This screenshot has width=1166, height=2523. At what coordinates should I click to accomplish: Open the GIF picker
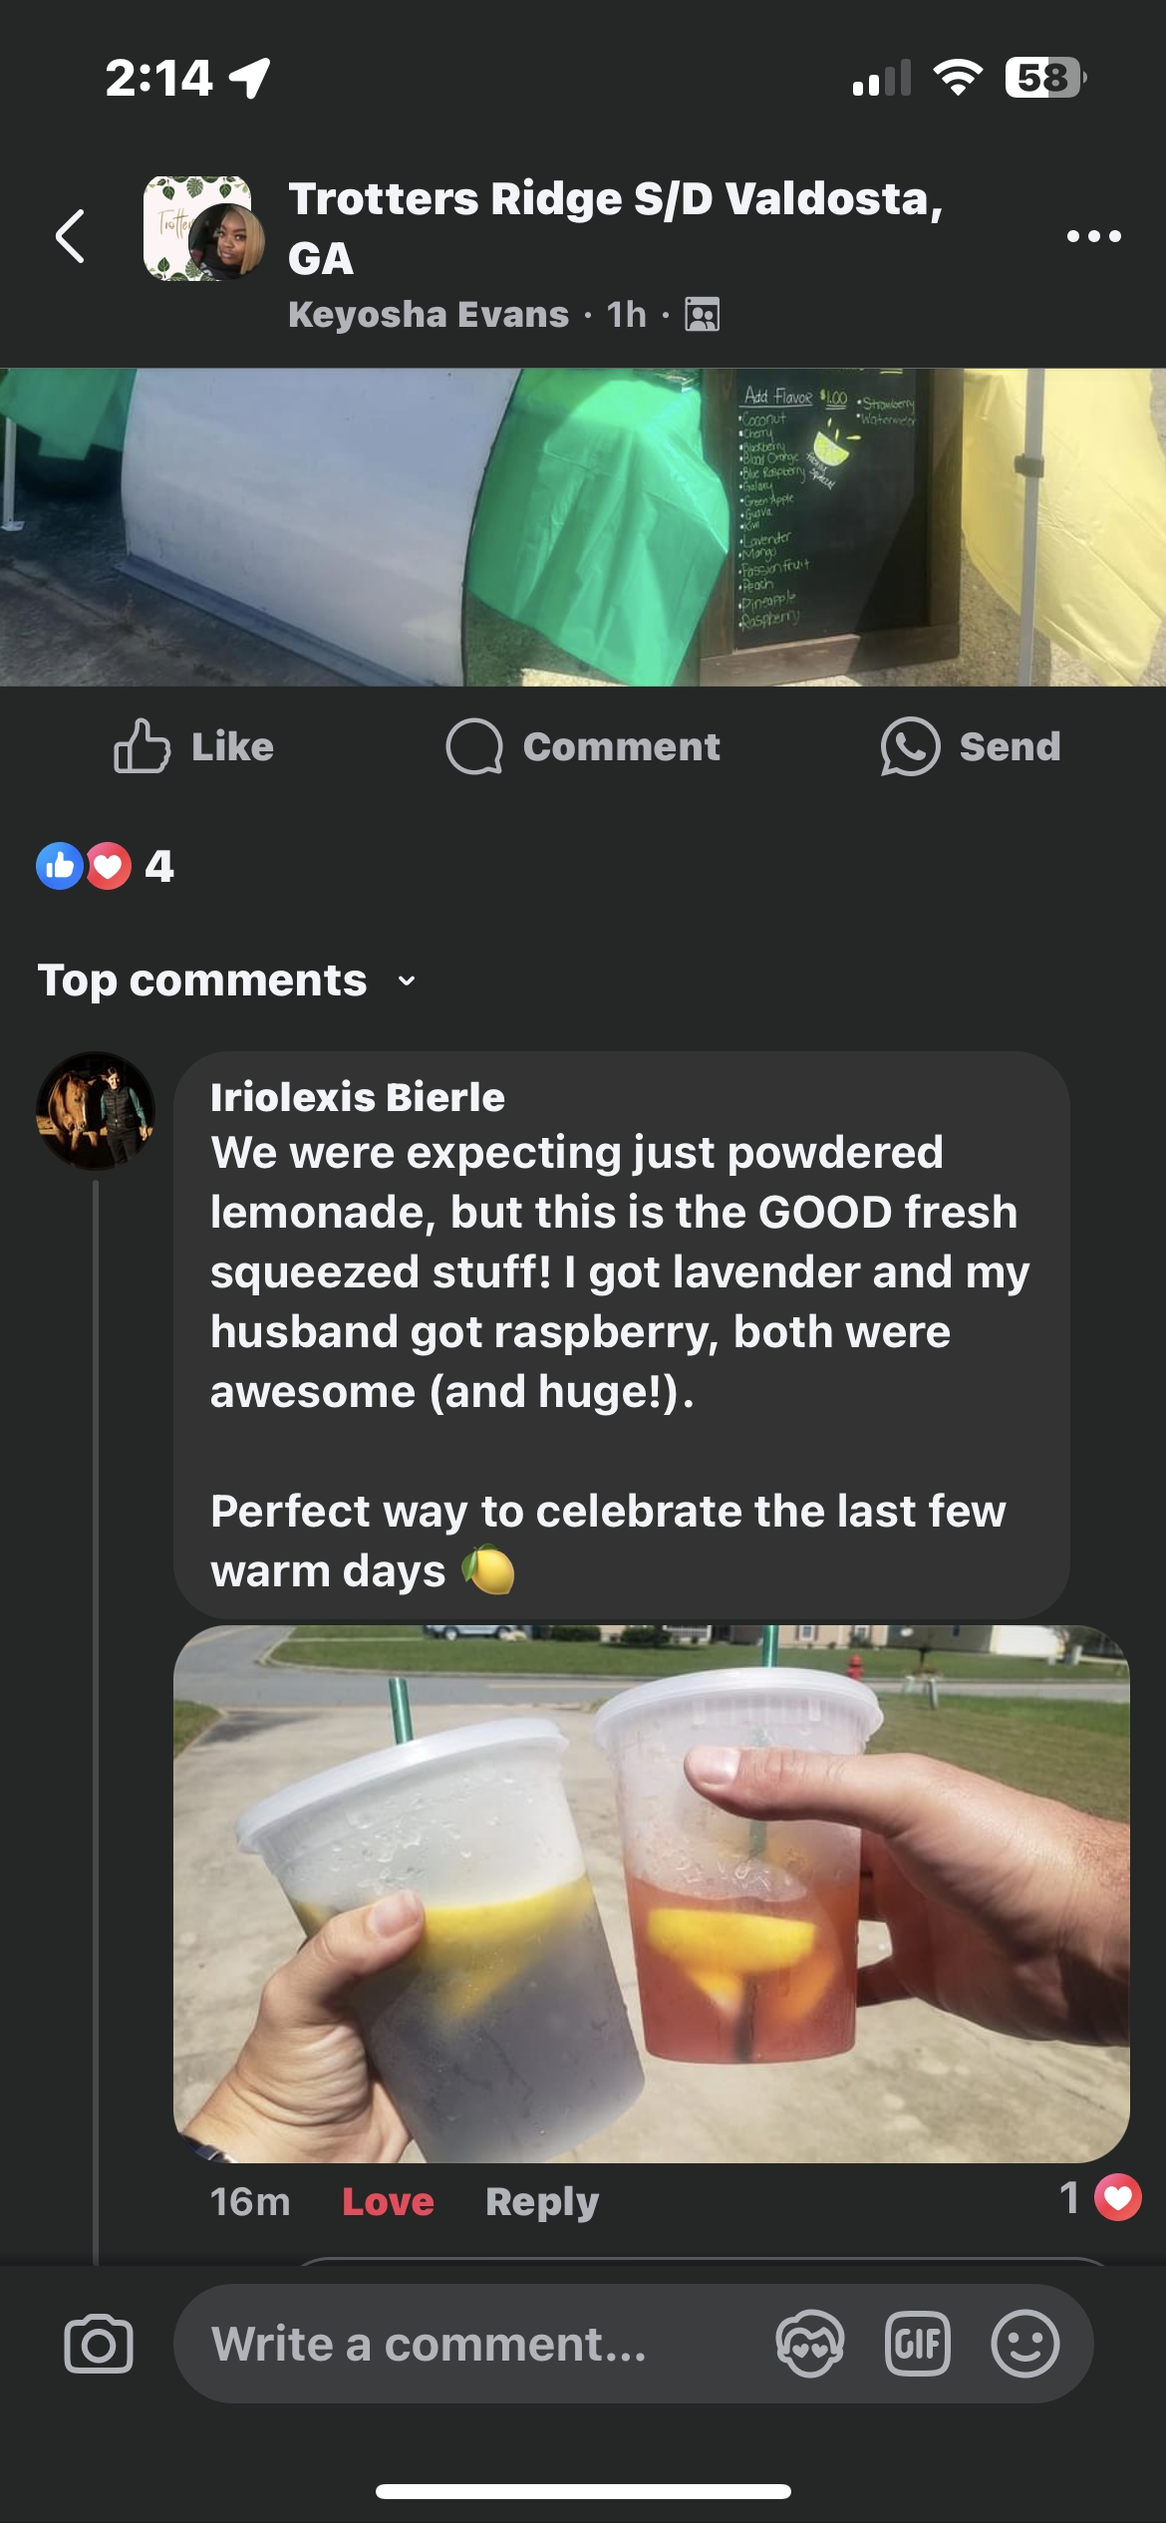tap(917, 2344)
